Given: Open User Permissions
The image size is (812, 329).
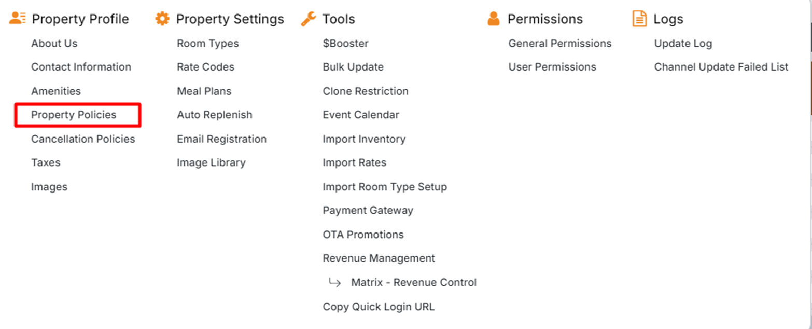Looking at the screenshot, I should pyautogui.click(x=552, y=67).
